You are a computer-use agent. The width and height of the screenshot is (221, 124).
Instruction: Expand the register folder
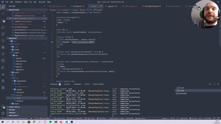(19, 90)
